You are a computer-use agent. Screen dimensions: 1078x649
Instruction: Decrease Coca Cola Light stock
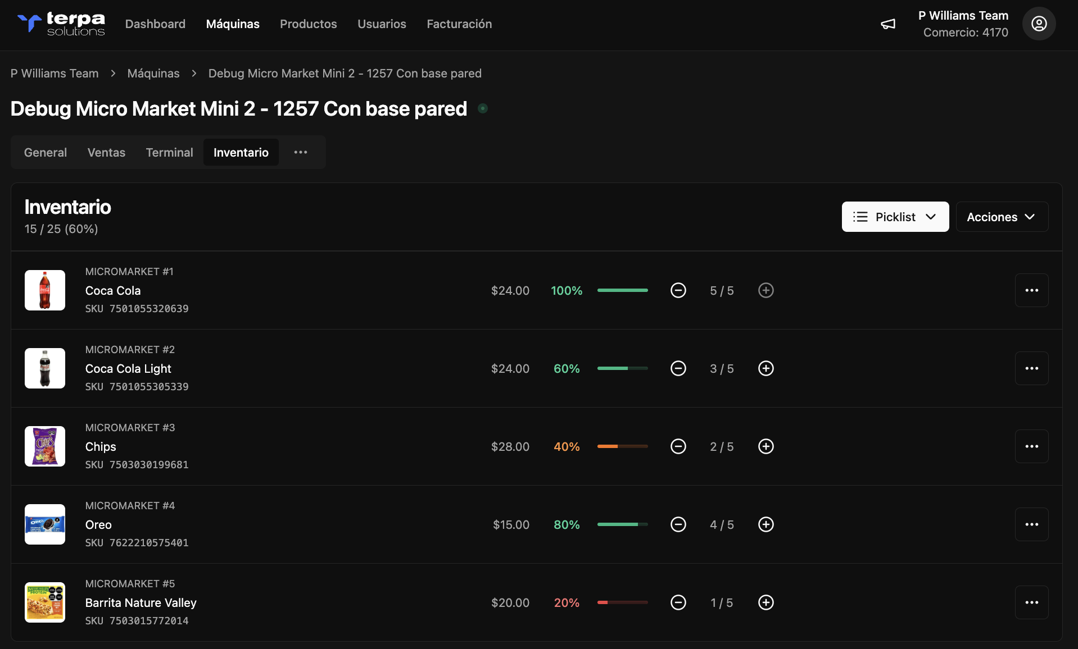678,368
